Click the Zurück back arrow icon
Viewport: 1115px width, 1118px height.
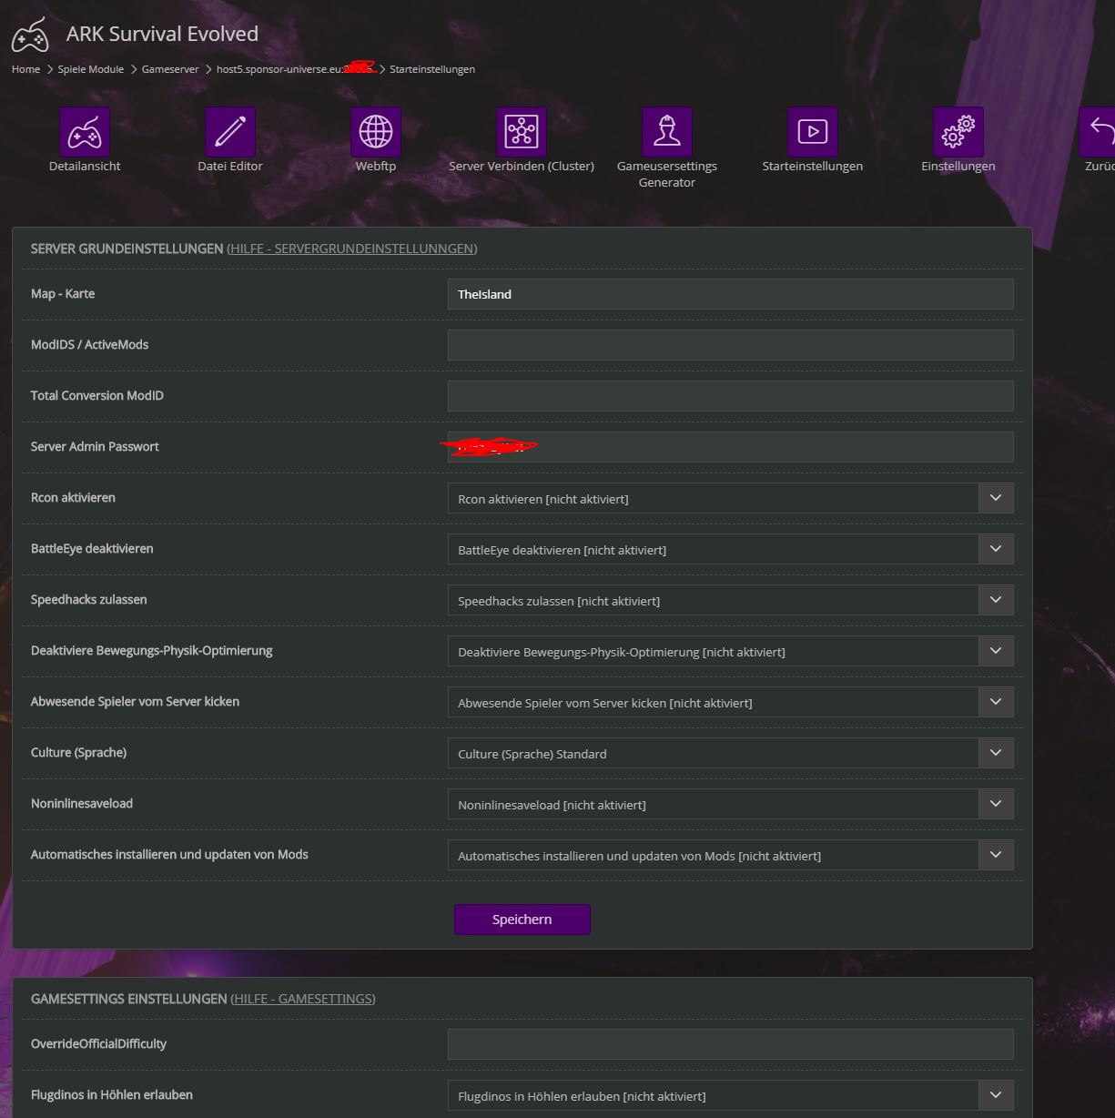1100,133
